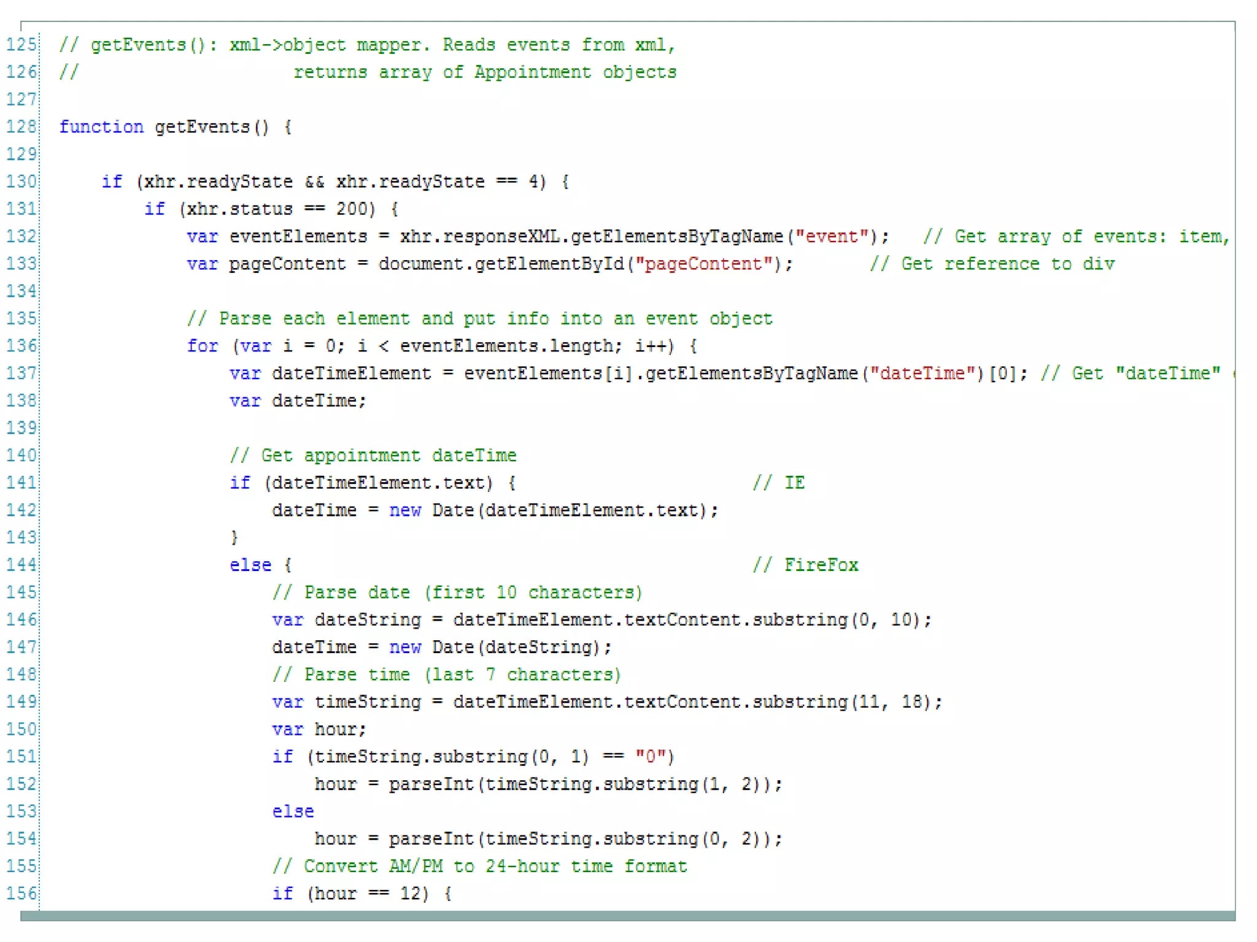Click the horizontal scrollbar at the bottom

tap(627, 916)
